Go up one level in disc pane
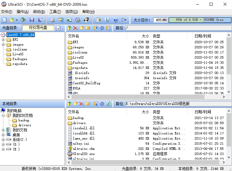The image size is (232, 171). [x=69, y=28]
